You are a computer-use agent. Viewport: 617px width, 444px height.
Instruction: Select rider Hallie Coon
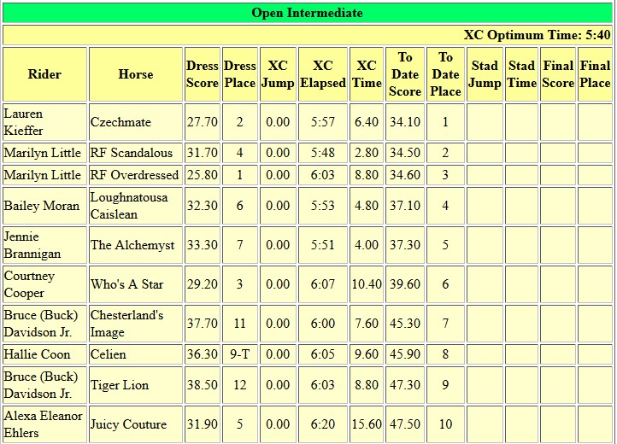[38, 354]
